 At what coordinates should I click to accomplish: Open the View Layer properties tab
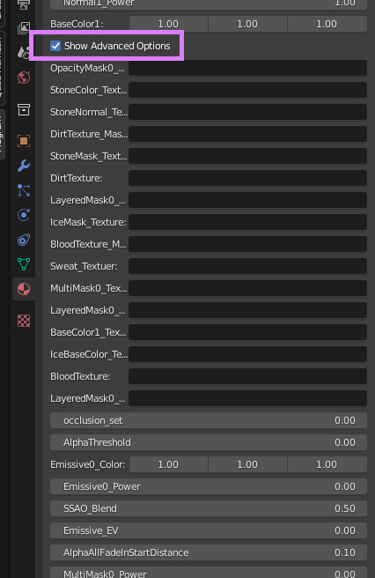(24, 27)
